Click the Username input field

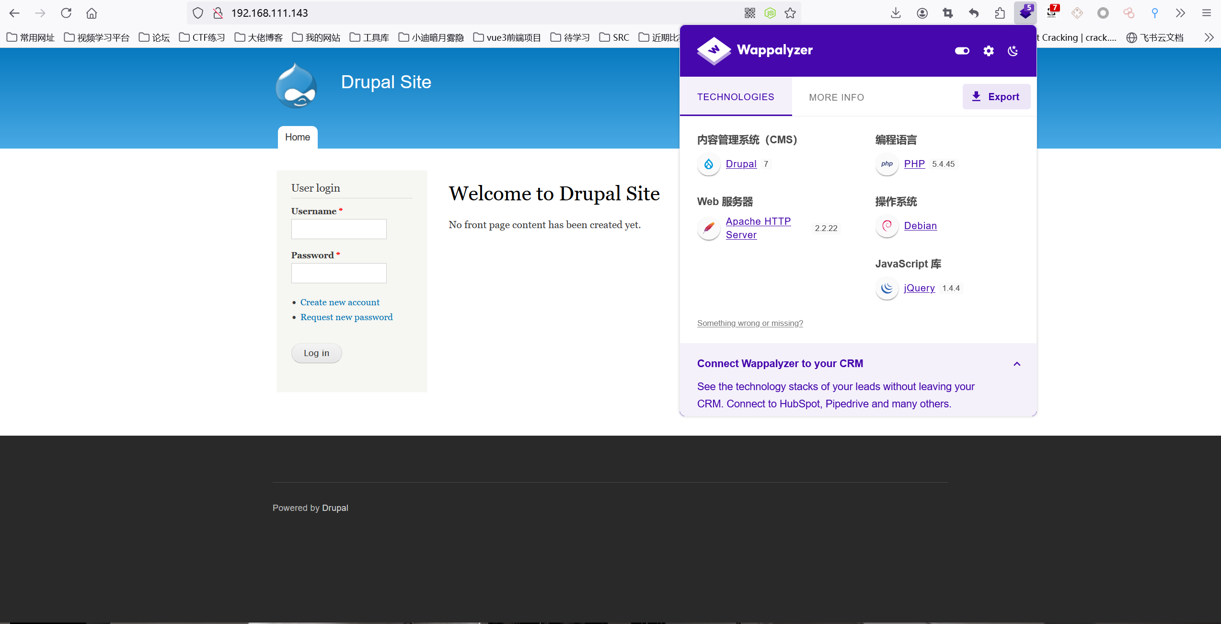coord(339,229)
